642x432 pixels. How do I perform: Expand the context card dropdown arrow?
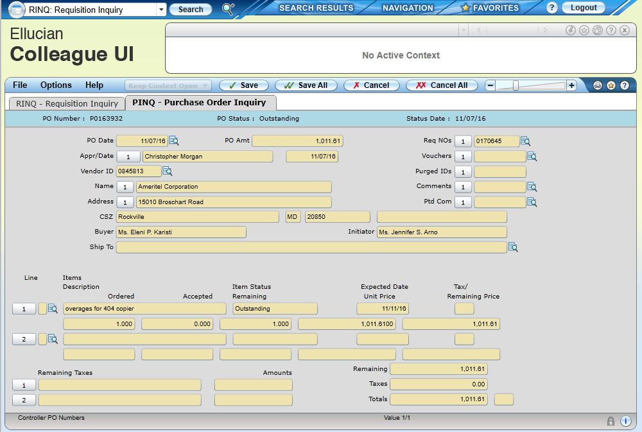[x=463, y=30]
